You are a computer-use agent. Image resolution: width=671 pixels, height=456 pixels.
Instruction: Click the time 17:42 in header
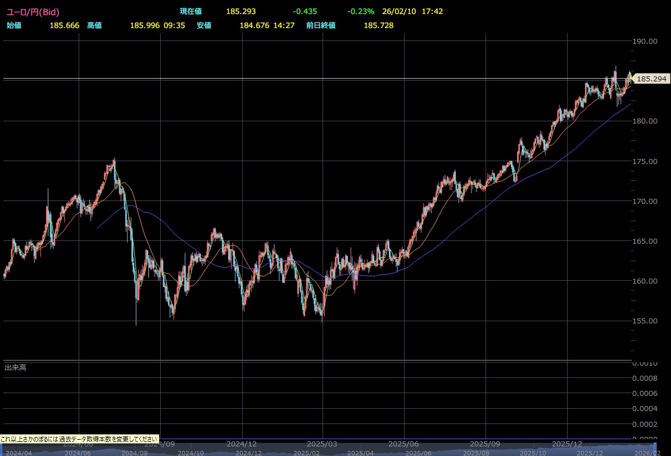click(432, 12)
